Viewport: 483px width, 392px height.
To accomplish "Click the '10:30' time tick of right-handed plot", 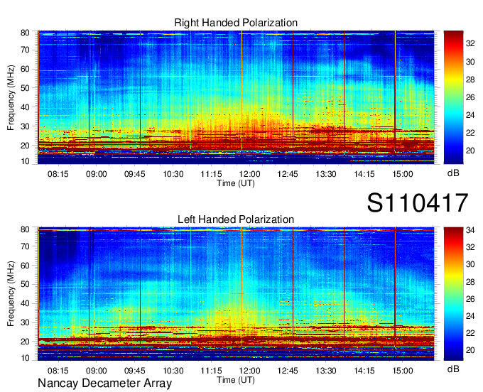I will click(173, 174).
